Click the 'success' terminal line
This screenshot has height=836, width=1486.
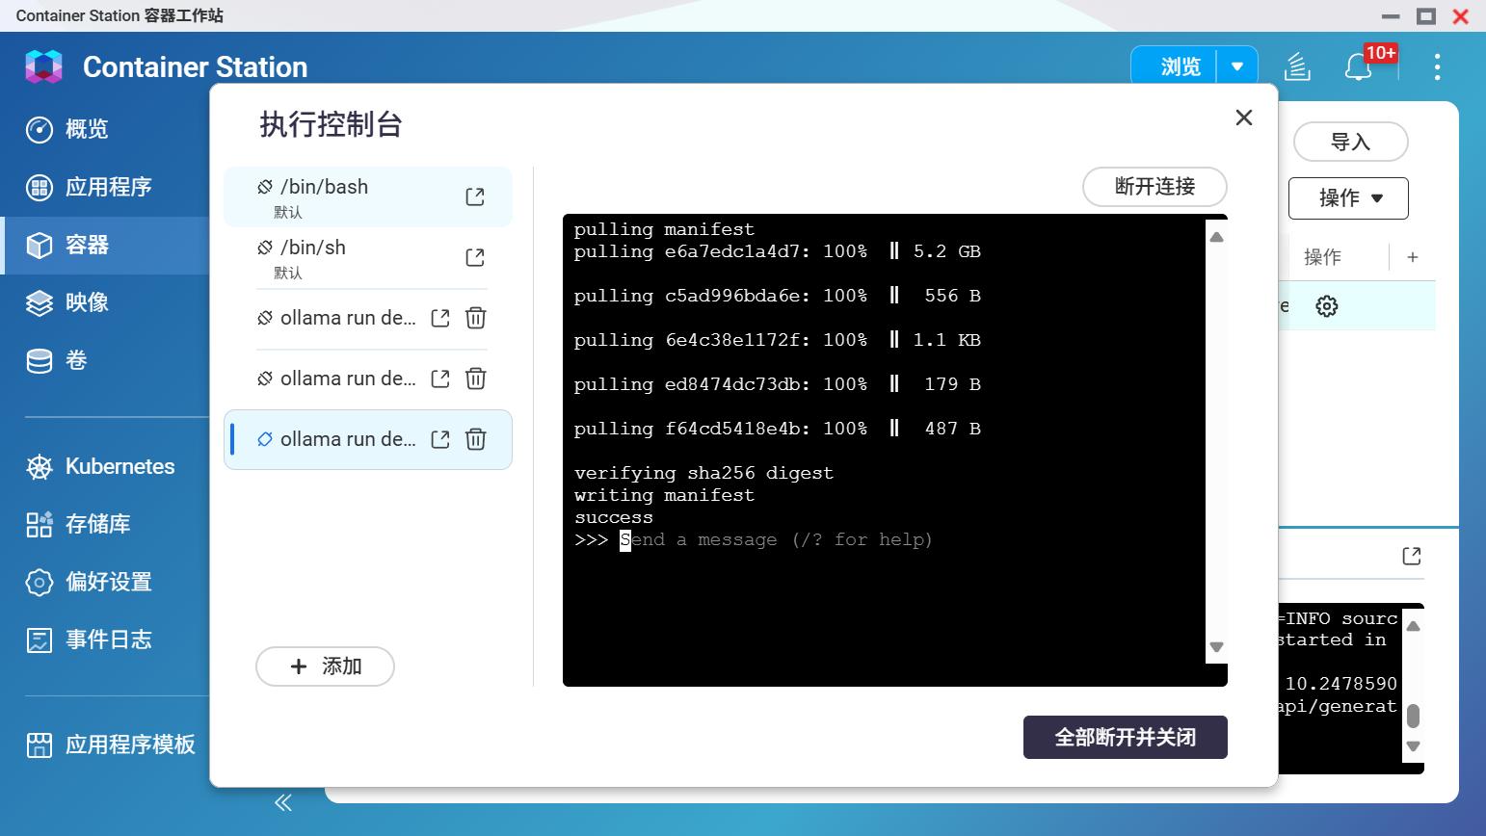(614, 517)
